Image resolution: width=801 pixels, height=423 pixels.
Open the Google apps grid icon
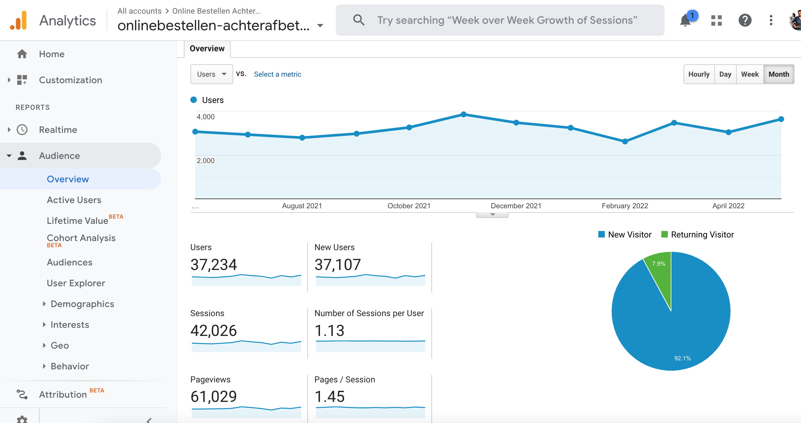tap(716, 20)
